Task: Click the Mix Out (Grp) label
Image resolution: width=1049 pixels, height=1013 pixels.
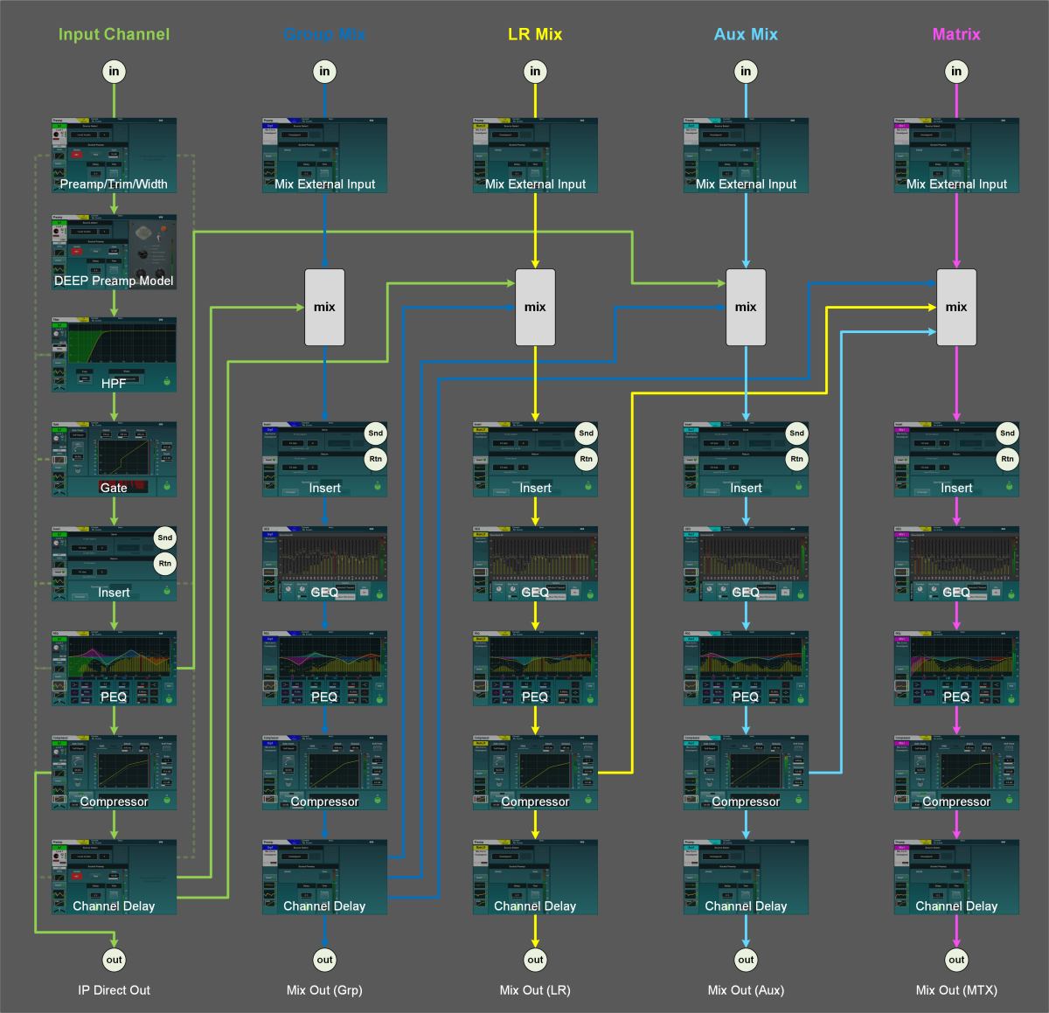Action: (x=324, y=990)
